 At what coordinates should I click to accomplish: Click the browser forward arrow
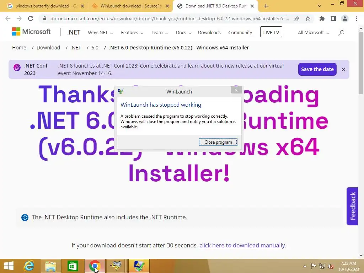click(x=19, y=18)
